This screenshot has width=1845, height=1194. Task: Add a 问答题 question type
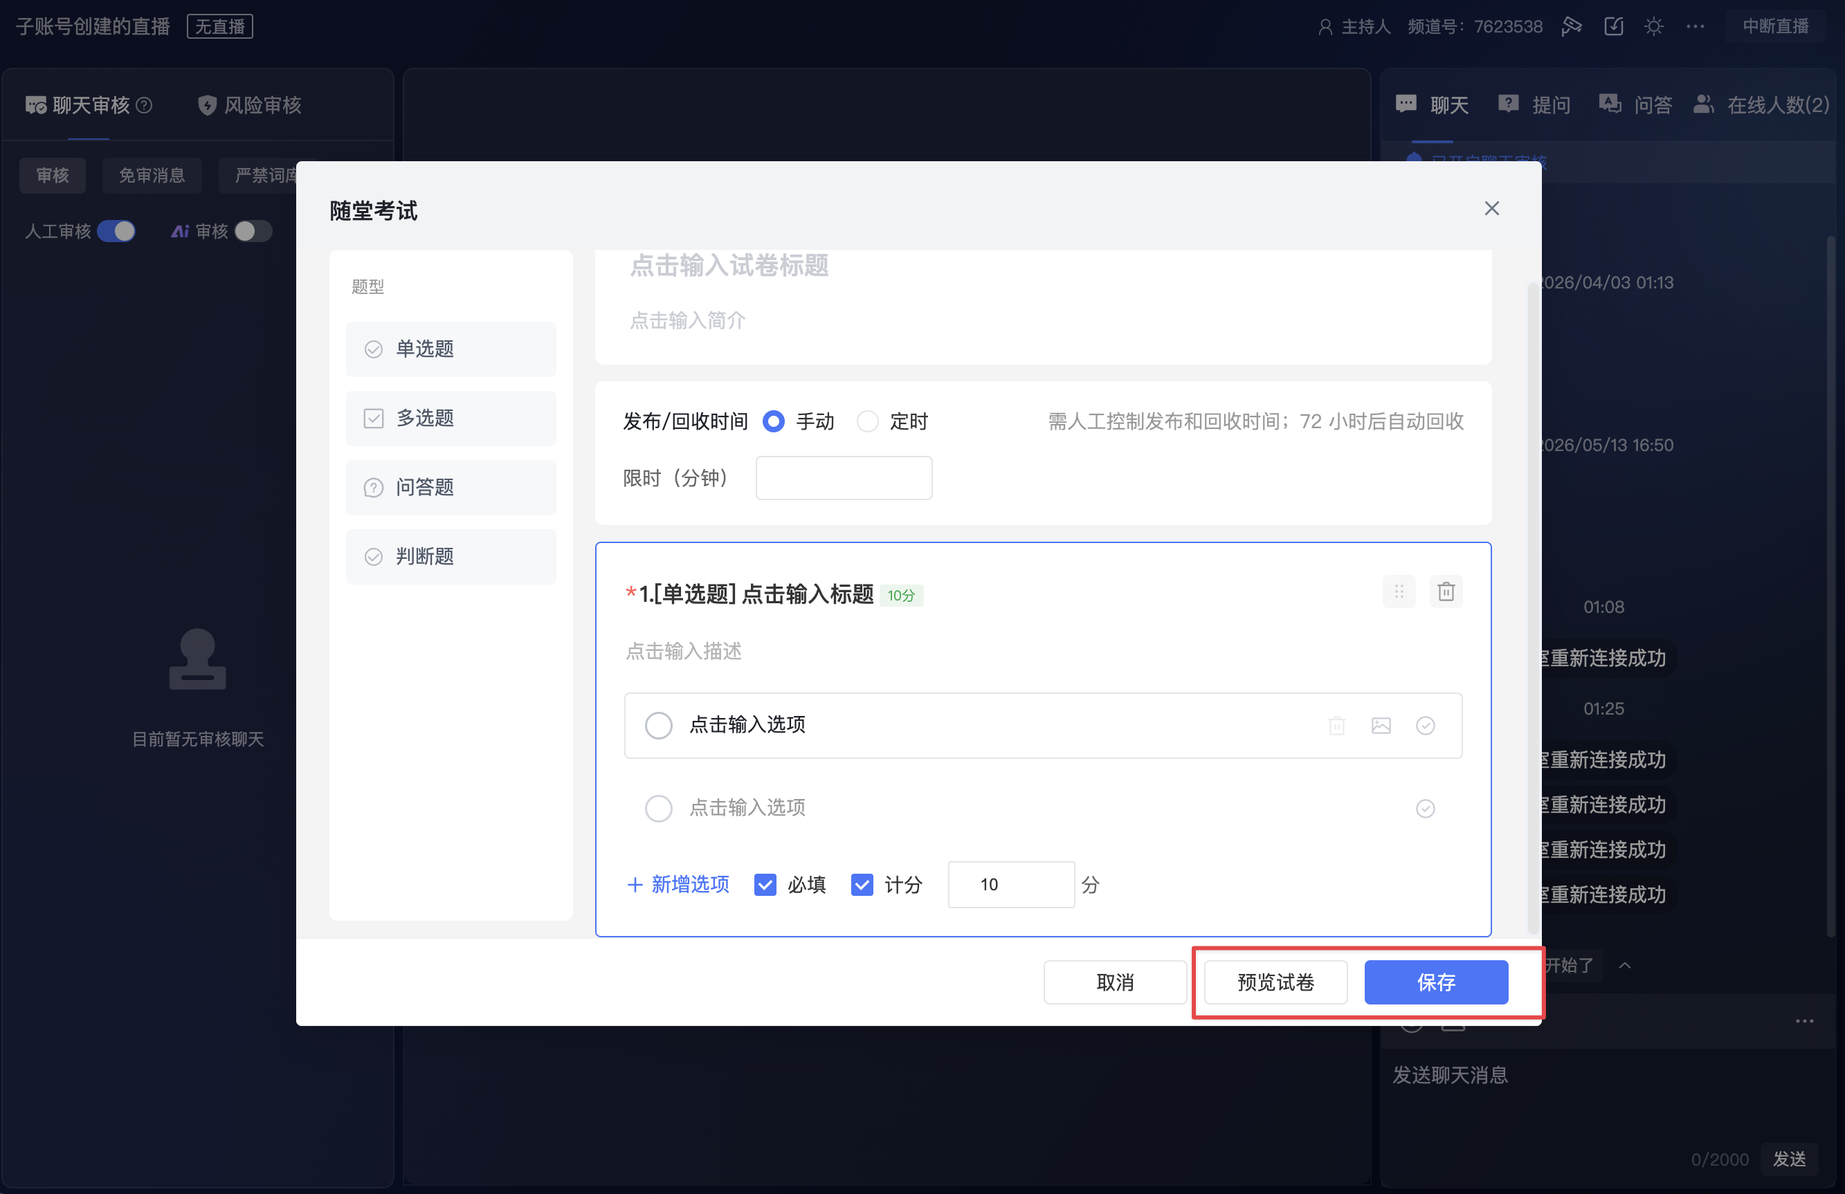[x=451, y=488]
